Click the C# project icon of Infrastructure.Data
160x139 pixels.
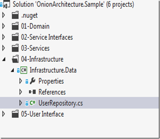click(x=24, y=70)
